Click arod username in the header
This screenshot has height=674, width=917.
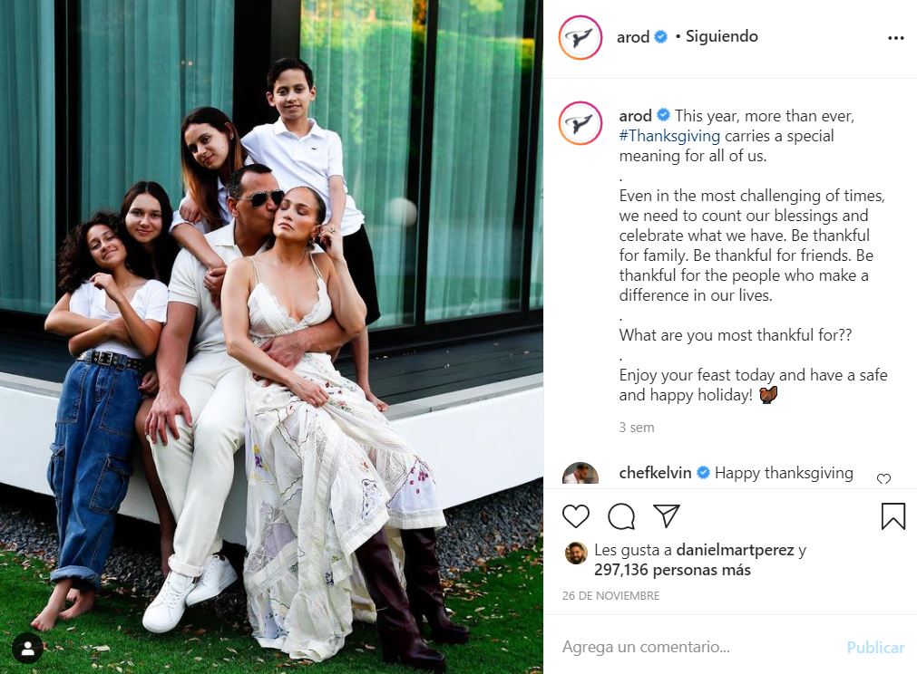click(x=633, y=37)
